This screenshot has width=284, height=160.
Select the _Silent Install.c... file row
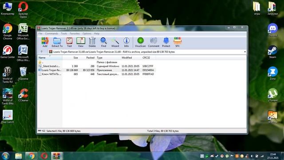[97, 66]
